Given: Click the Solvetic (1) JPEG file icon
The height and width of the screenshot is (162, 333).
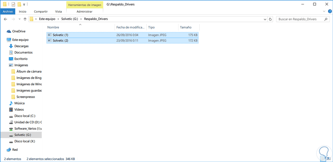Looking at the screenshot, I should click(50, 35).
